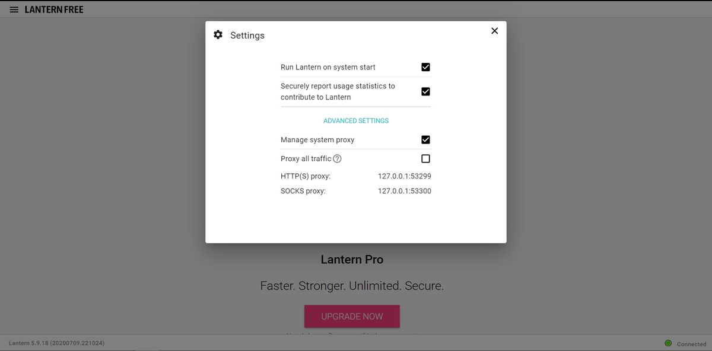
Task: Enable the Proxy all traffic checkbox
Action: tap(425, 159)
